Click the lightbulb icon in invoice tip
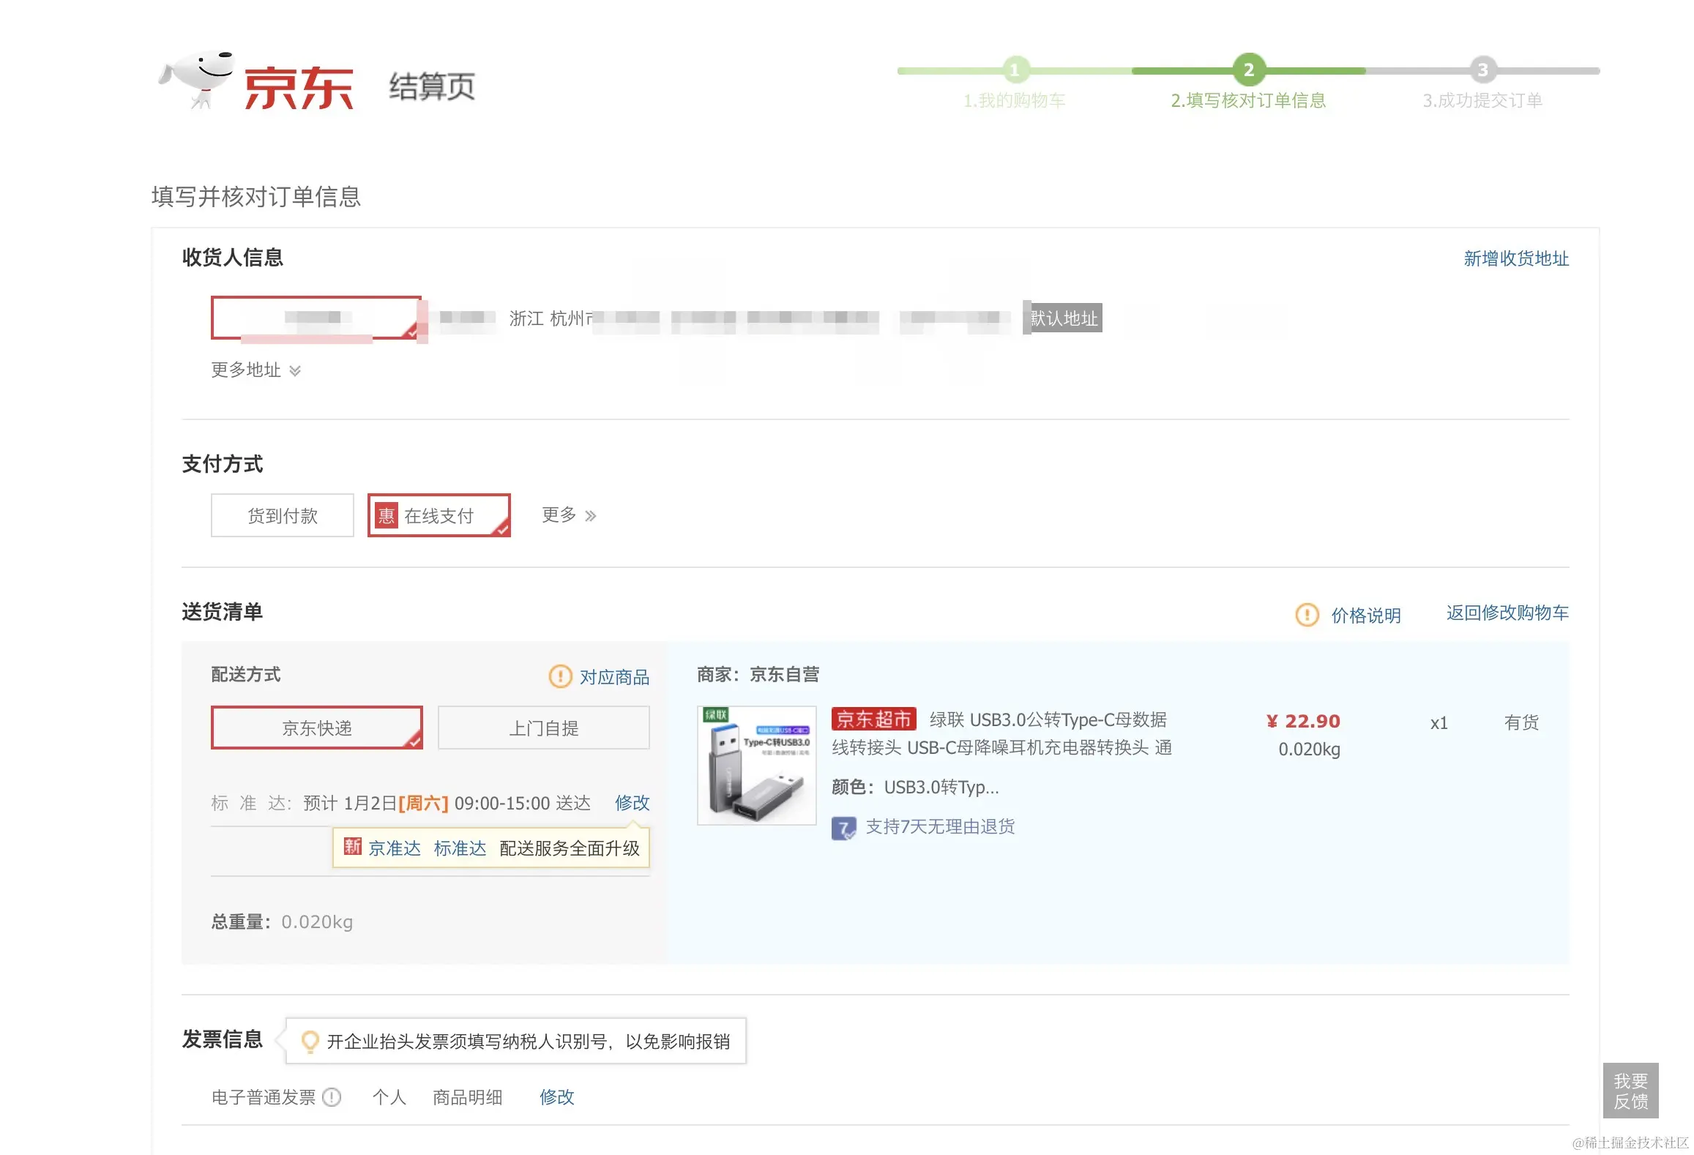This screenshot has height=1155, width=1694. pyautogui.click(x=310, y=1041)
